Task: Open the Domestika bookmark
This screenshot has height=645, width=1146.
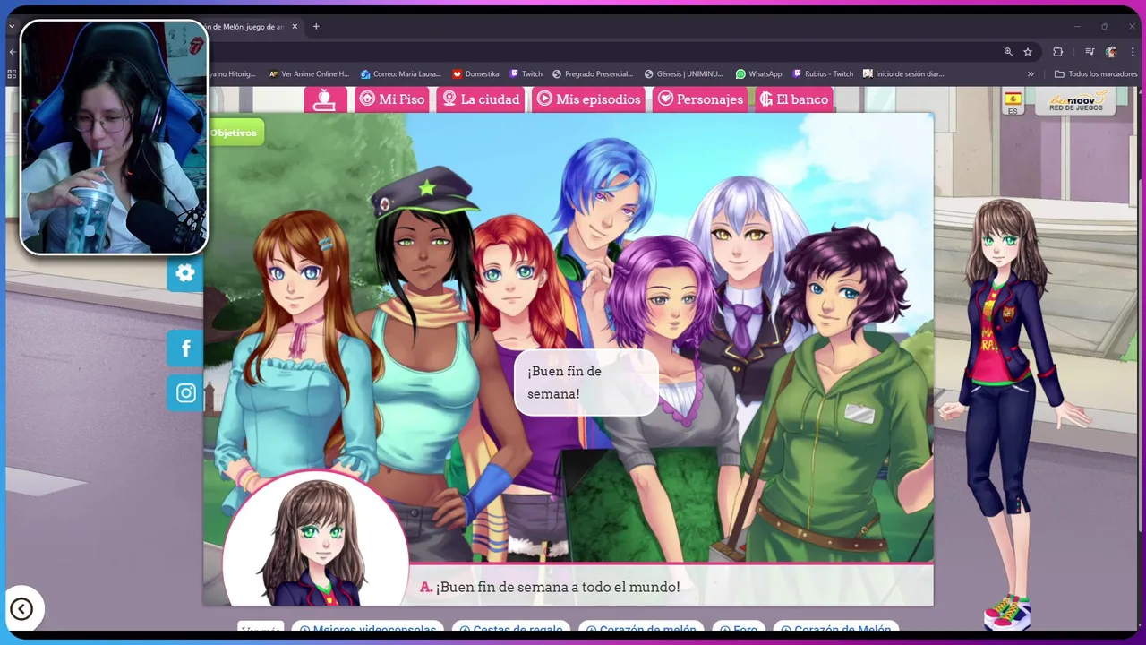Action: [475, 74]
